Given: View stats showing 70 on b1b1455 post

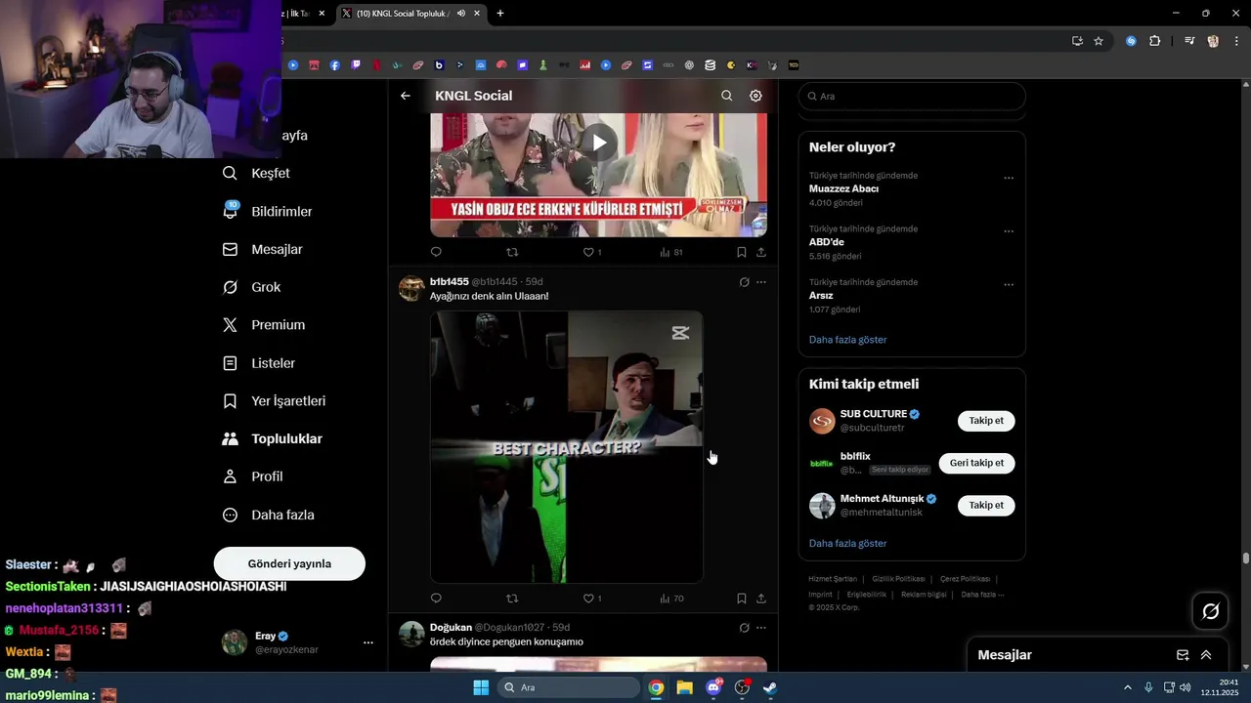Looking at the screenshot, I should (x=671, y=599).
